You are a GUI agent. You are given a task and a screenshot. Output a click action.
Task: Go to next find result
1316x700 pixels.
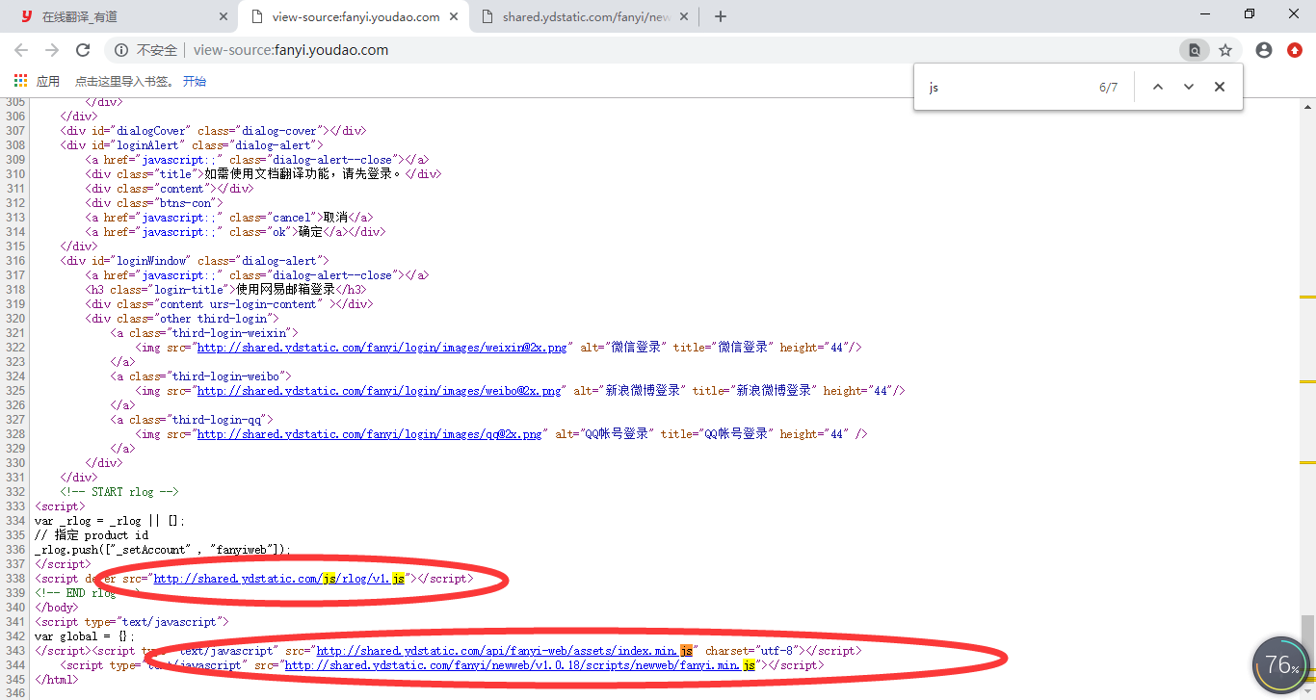click(1189, 87)
